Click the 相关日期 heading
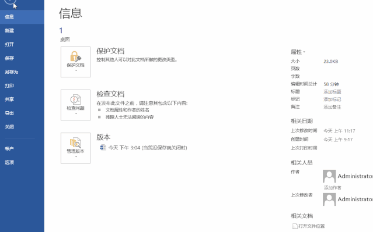Screen dimensions: 373x232 [x=302, y=121]
